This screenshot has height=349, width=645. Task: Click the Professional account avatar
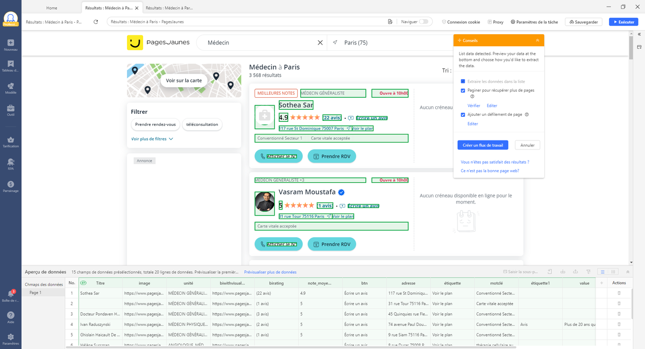(x=11, y=19)
